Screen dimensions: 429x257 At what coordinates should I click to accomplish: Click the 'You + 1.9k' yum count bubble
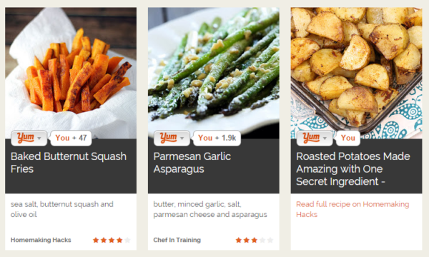pyautogui.click(x=217, y=138)
